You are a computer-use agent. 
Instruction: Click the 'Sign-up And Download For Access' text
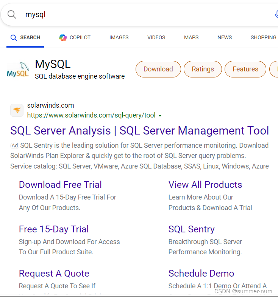click(69, 242)
